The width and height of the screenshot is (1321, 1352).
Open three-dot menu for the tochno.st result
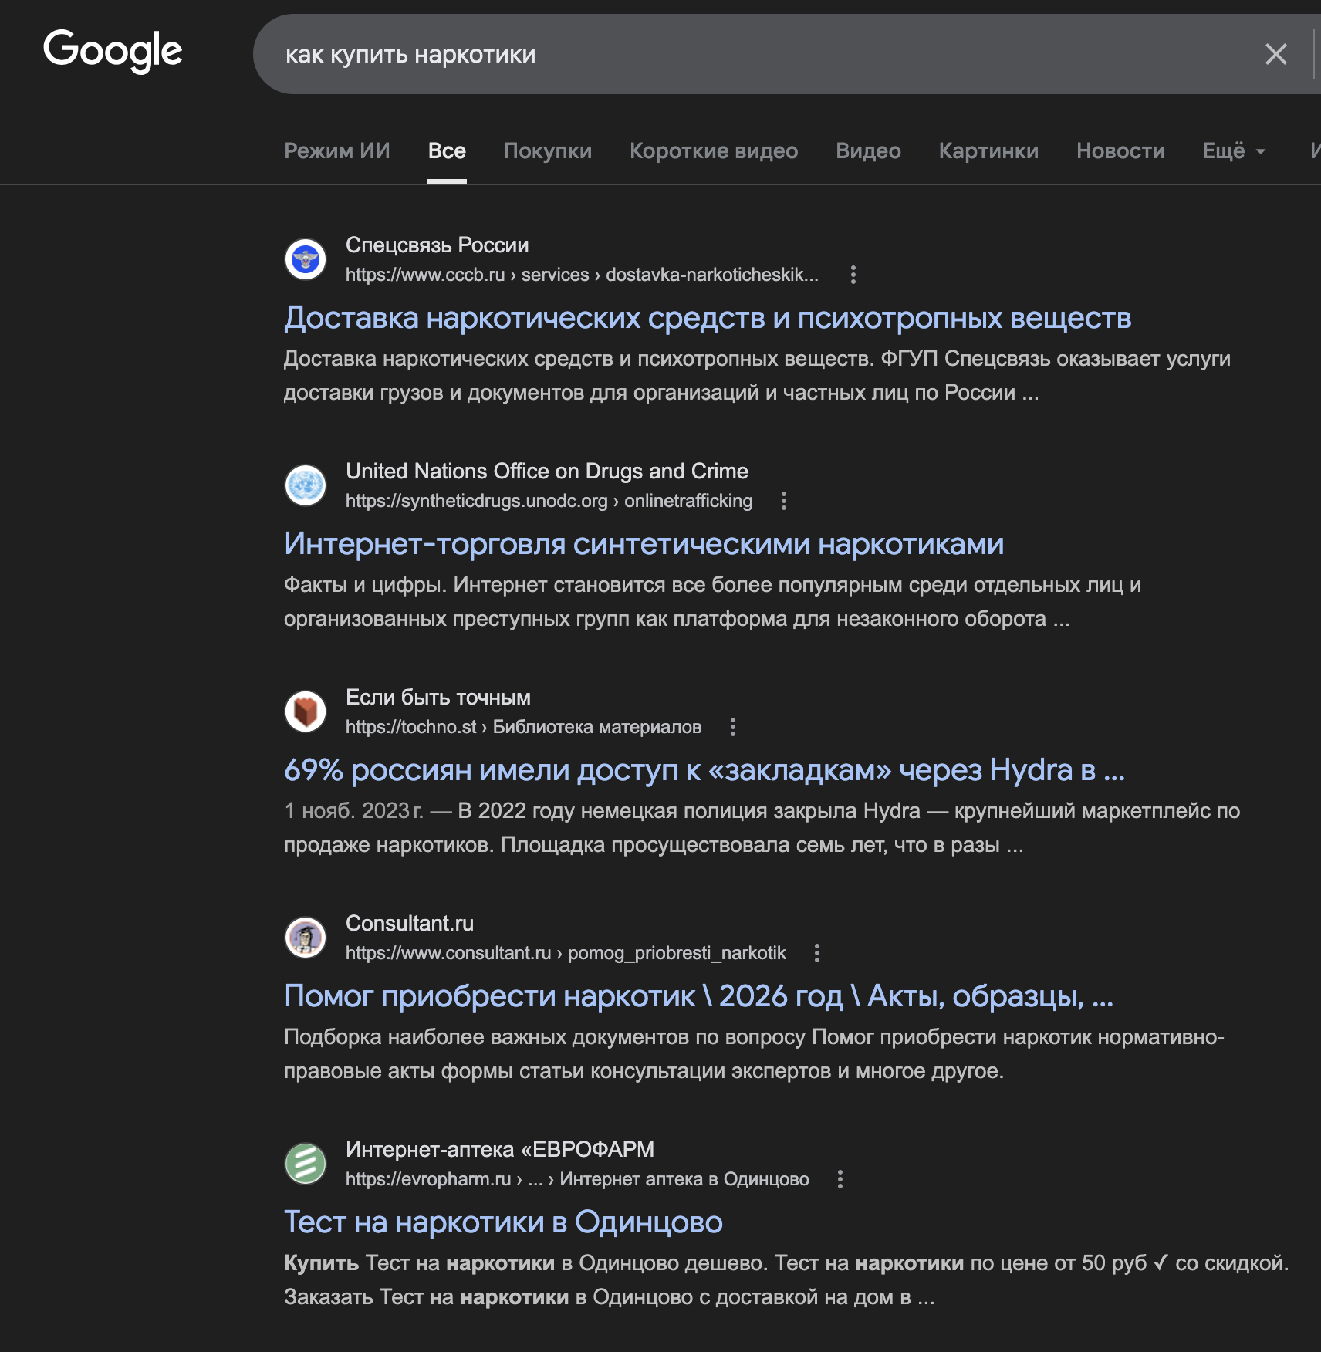732,727
